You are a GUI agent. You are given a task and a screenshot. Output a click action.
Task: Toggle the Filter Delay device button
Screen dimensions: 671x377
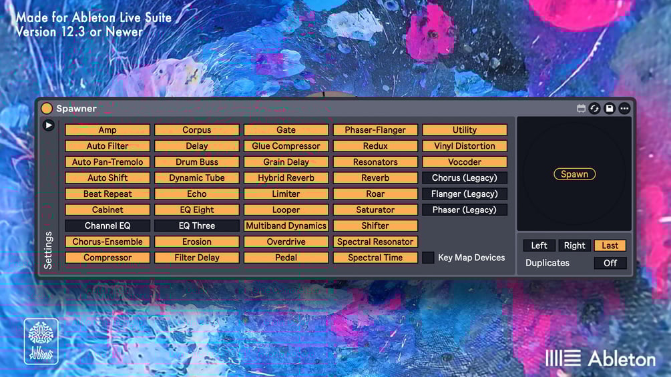(x=197, y=258)
